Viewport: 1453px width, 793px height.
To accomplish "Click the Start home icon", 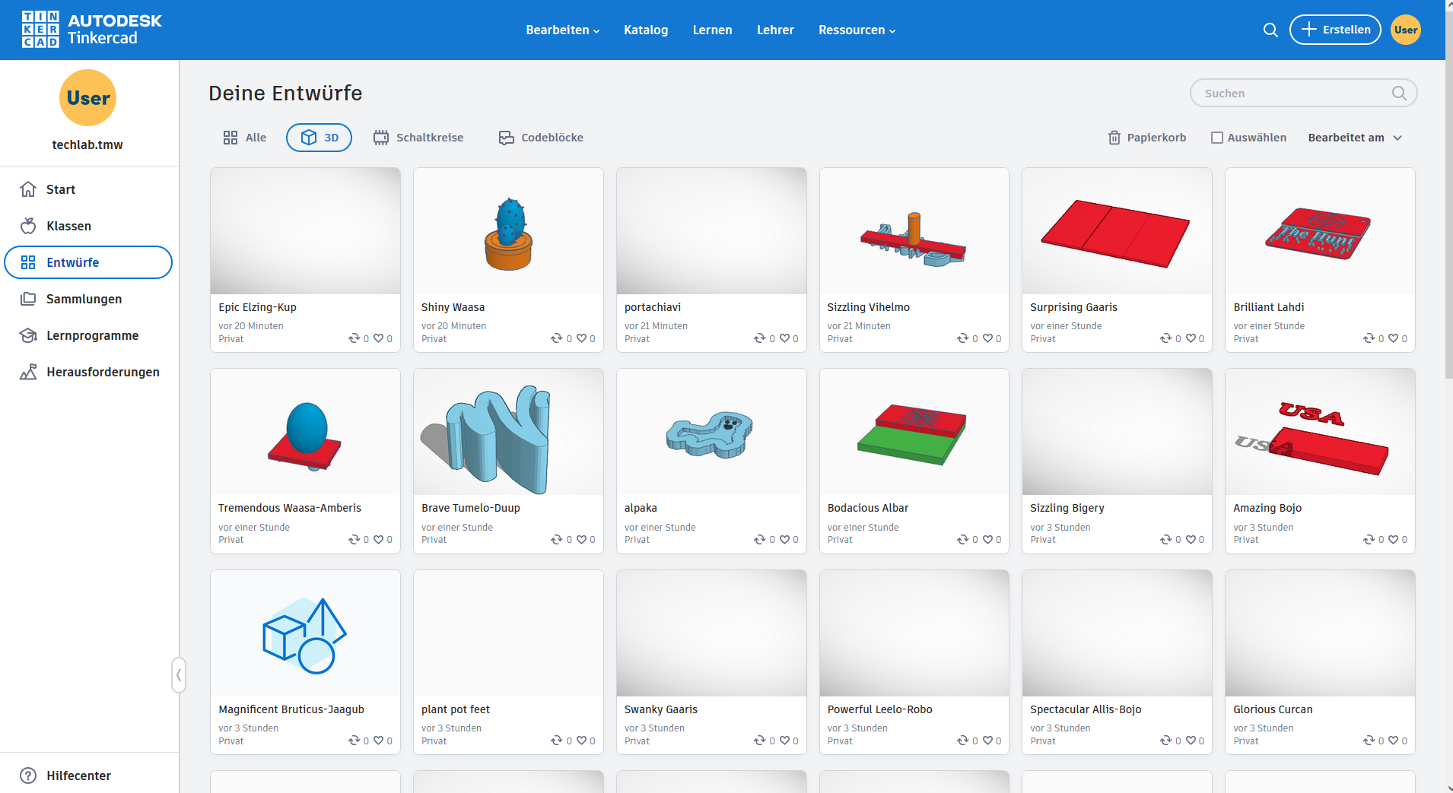I will pyautogui.click(x=28, y=189).
